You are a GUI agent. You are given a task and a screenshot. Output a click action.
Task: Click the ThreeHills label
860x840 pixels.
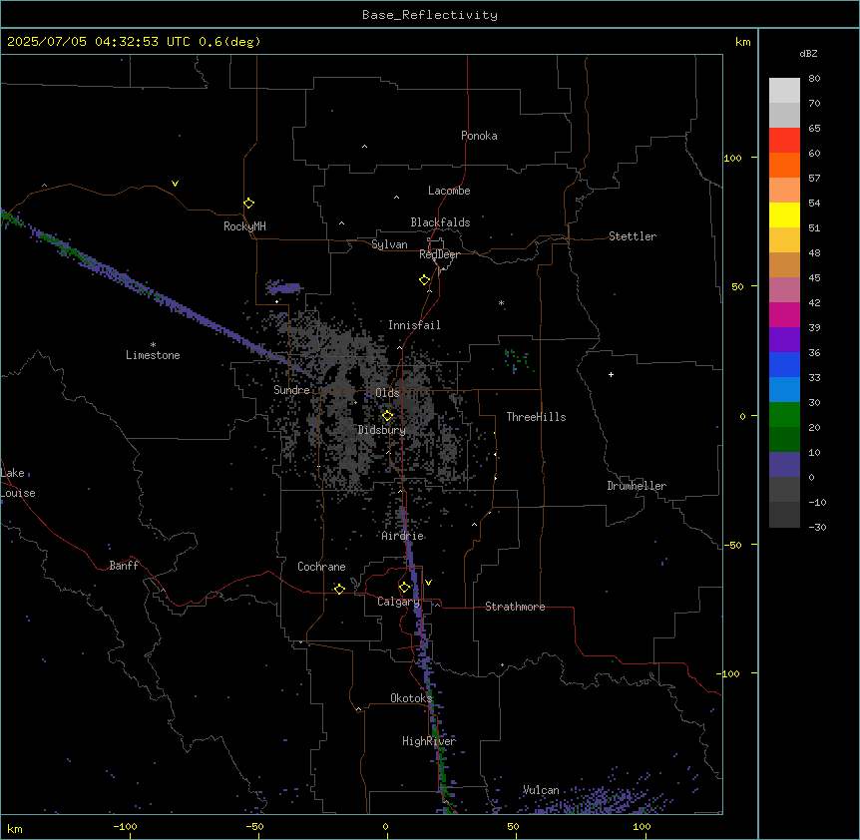(x=536, y=417)
